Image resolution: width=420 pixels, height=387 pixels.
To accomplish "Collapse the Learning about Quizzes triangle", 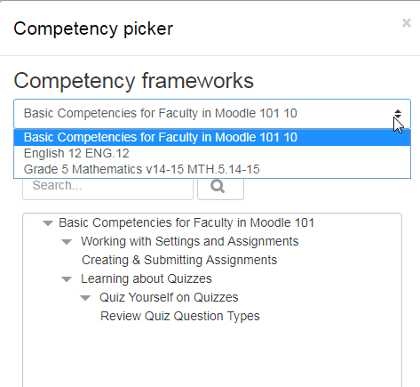I will click(x=67, y=279).
